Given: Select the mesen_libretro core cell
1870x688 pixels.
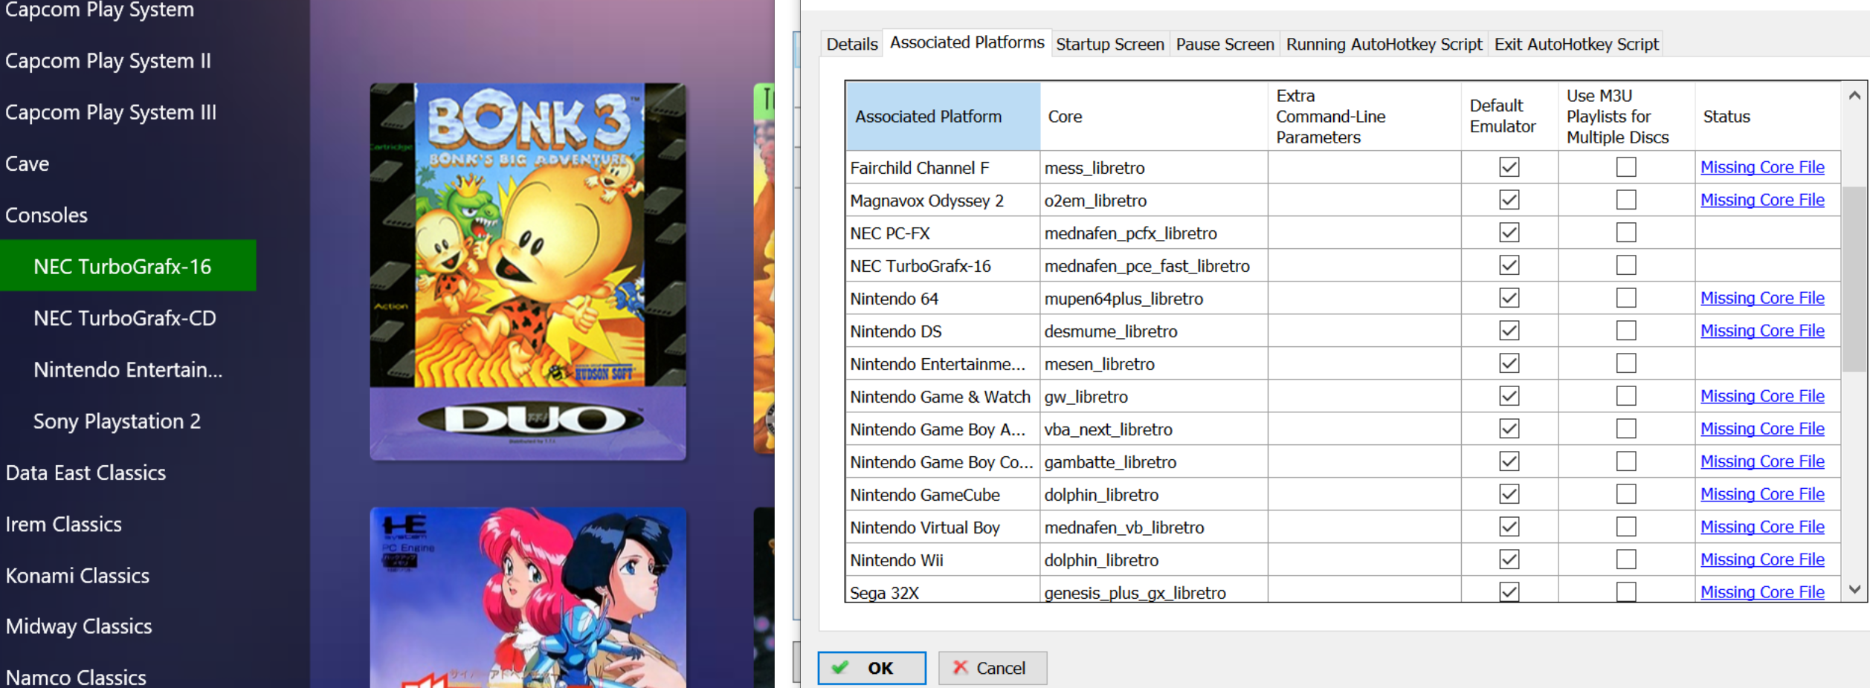Looking at the screenshot, I should [1154, 363].
